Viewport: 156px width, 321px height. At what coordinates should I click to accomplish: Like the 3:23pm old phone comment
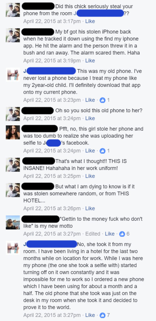click(x=90, y=100)
